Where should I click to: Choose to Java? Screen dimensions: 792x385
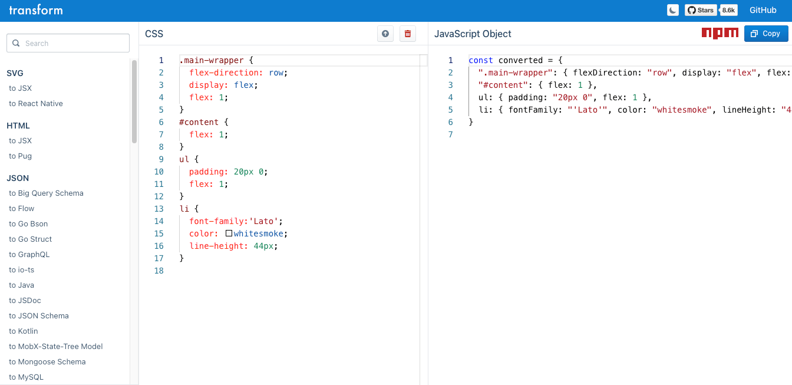22,285
